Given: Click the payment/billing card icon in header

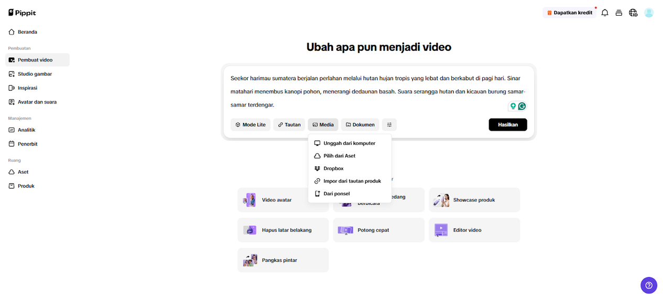Looking at the screenshot, I should point(619,12).
